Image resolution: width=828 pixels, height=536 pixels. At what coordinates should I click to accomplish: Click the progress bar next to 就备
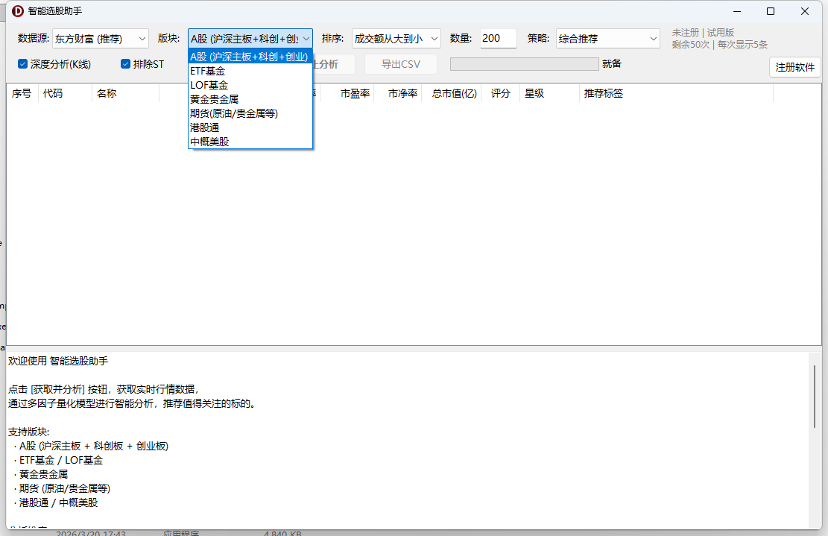click(x=524, y=64)
